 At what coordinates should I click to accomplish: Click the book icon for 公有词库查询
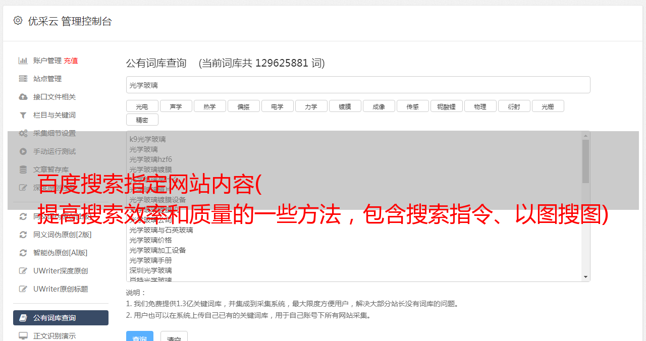[23, 318]
